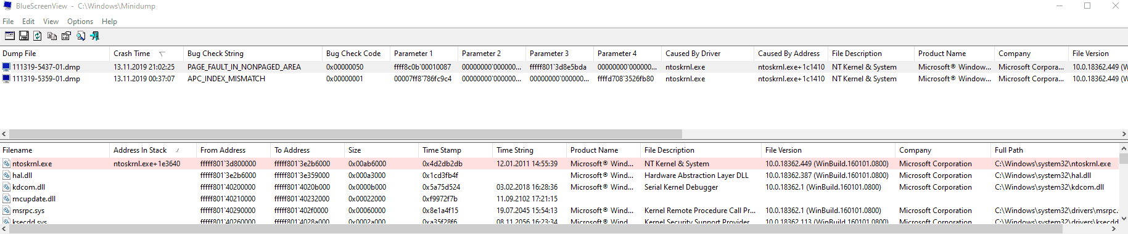
Task: Copy selected items using toolbar icon
Action: (52, 36)
